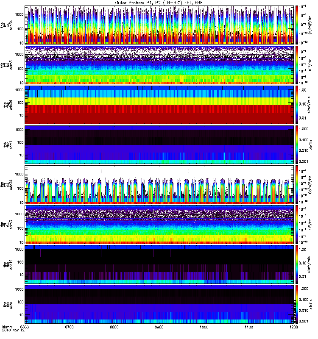
Task: Click the 0900 time axis label
Action: pos(159,327)
